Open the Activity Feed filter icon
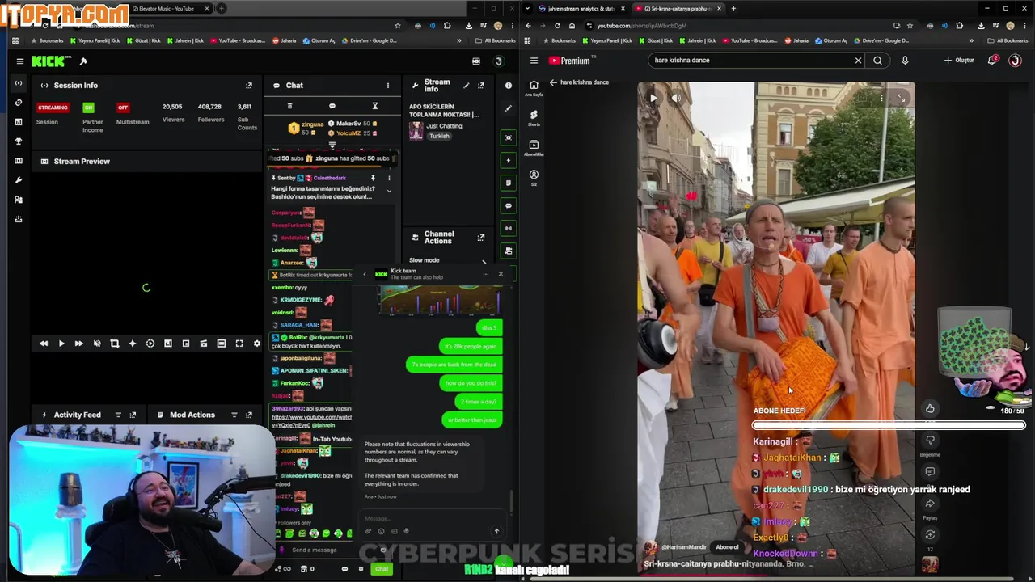 (118, 415)
